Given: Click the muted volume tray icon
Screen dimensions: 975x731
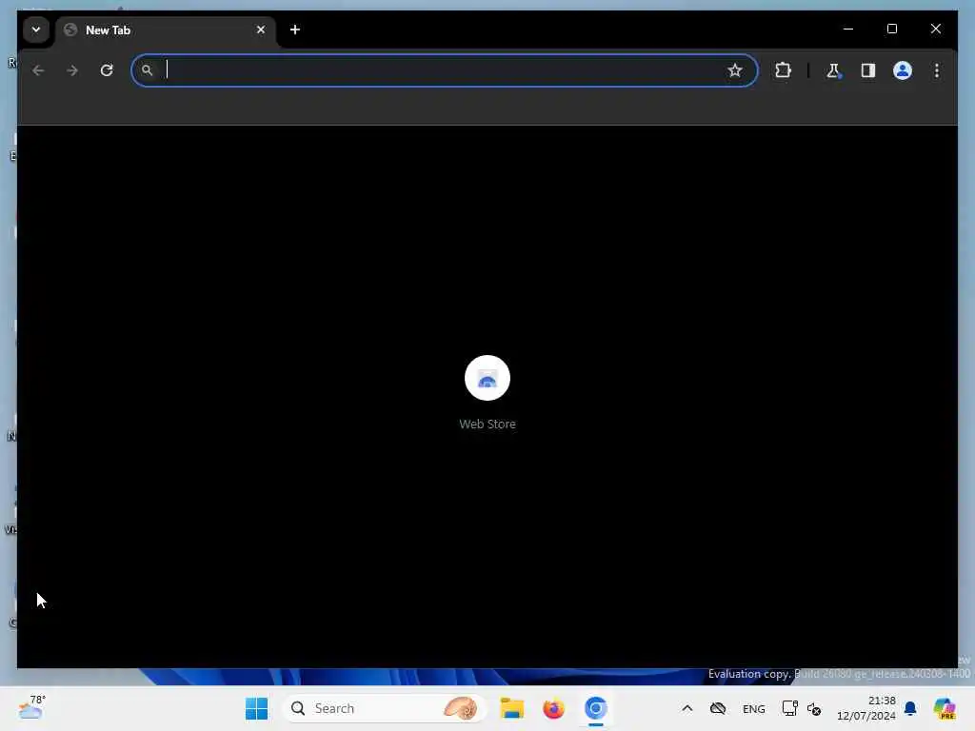Looking at the screenshot, I should [x=814, y=708].
